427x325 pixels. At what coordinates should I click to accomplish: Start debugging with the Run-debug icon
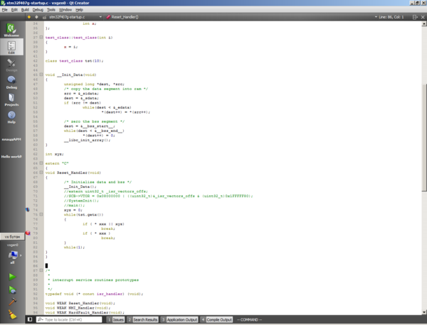coord(12,290)
